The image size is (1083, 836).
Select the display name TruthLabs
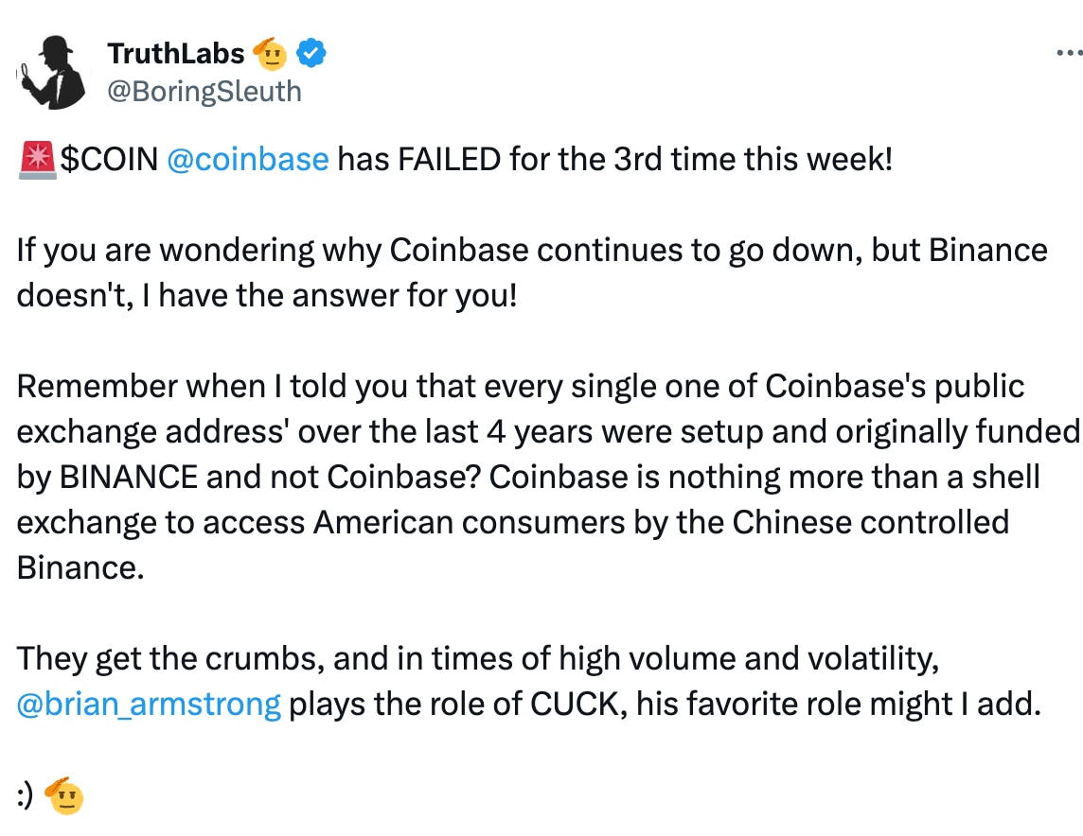[x=175, y=54]
